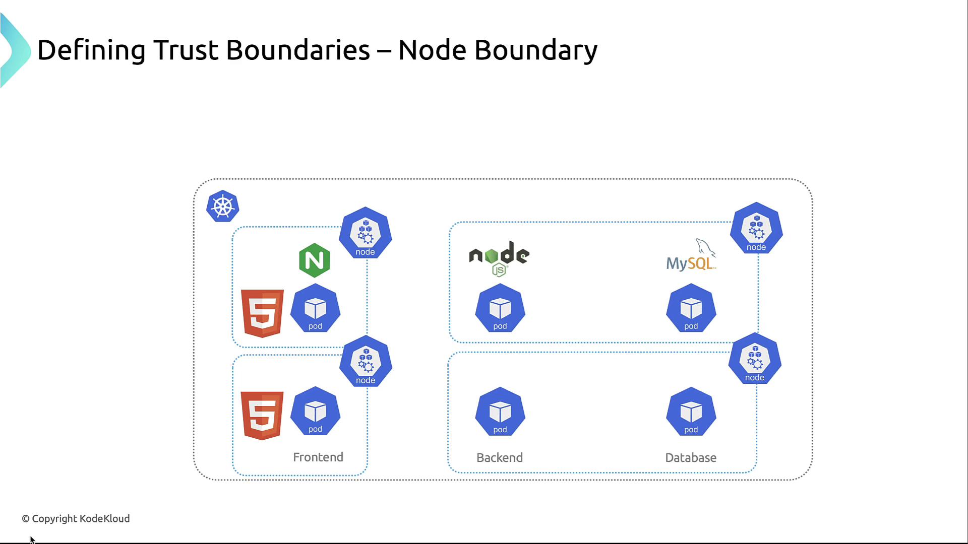
Task: Select the top-left frontend node icon
Action: [x=365, y=233]
